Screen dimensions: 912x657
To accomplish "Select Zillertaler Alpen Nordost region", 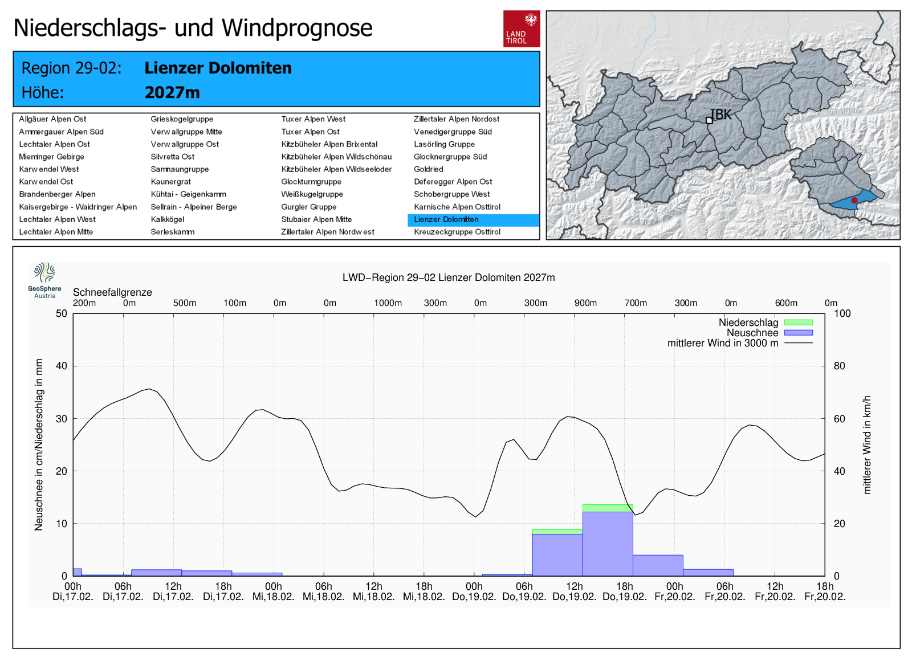I will point(456,119).
